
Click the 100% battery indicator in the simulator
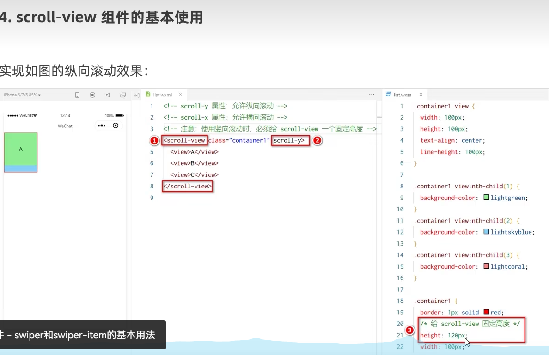coord(115,115)
